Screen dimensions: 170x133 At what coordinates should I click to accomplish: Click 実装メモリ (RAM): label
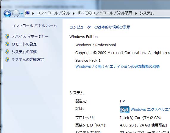tap(91, 125)
